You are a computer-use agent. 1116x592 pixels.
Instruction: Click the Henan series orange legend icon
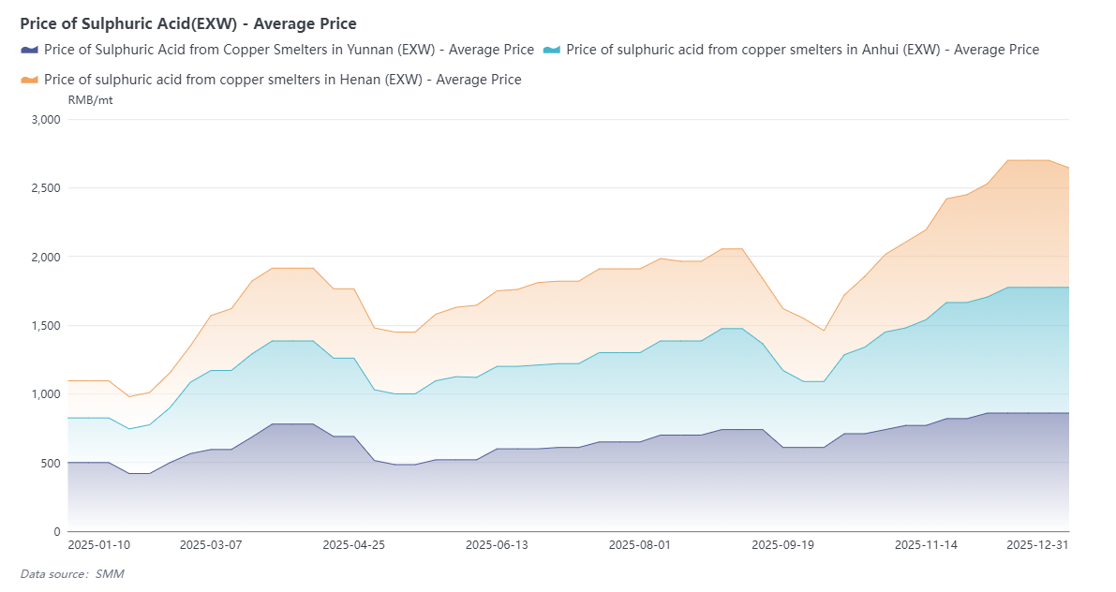pyautogui.click(x=30, y=81)
